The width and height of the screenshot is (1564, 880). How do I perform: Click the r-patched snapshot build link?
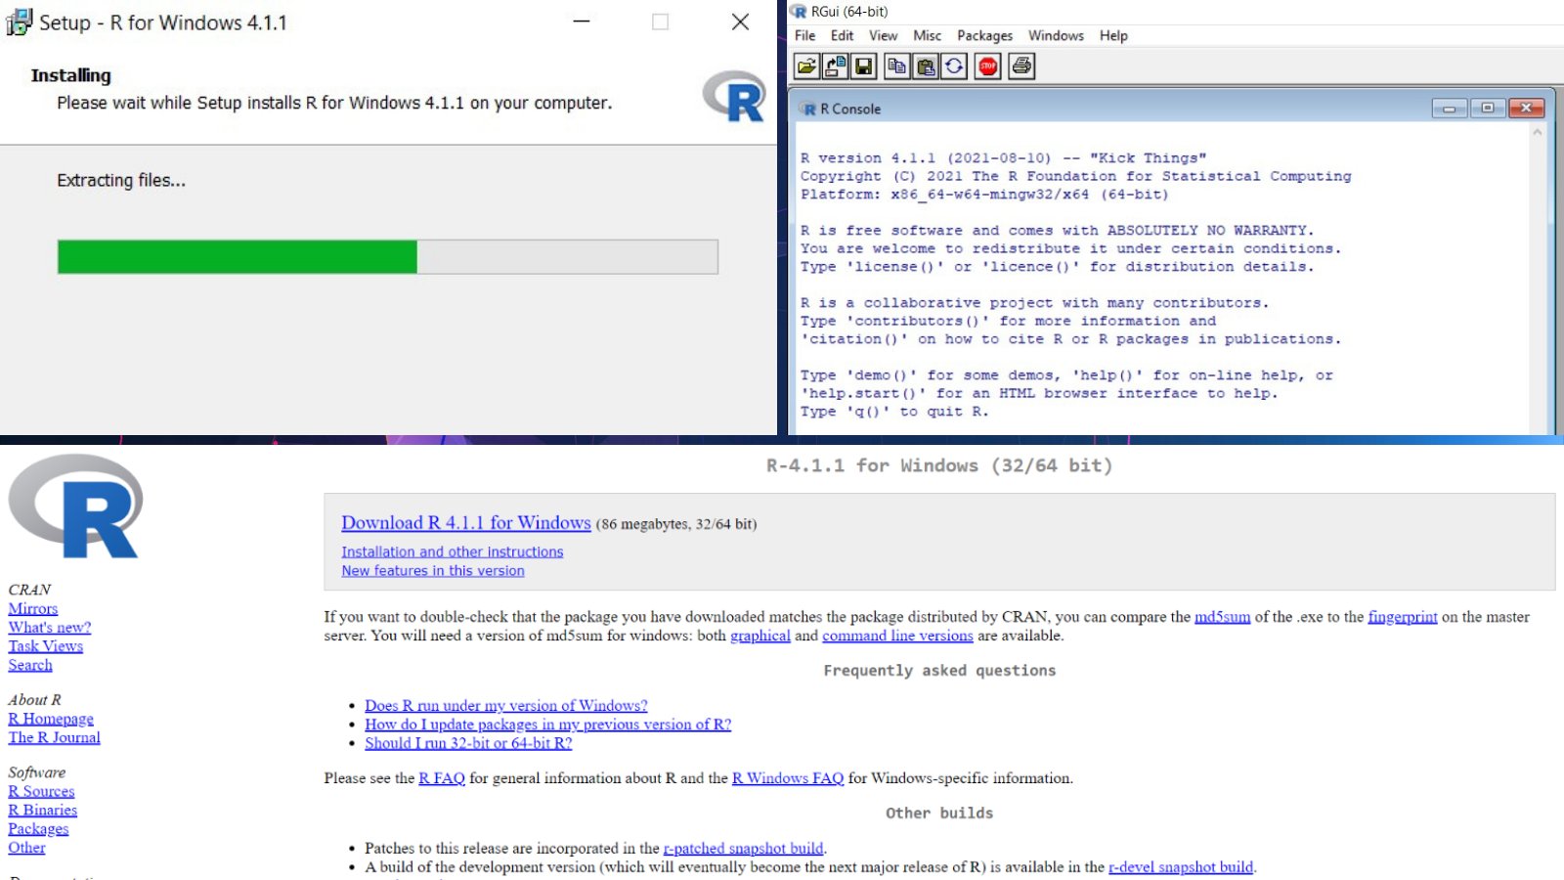[743, 849]
